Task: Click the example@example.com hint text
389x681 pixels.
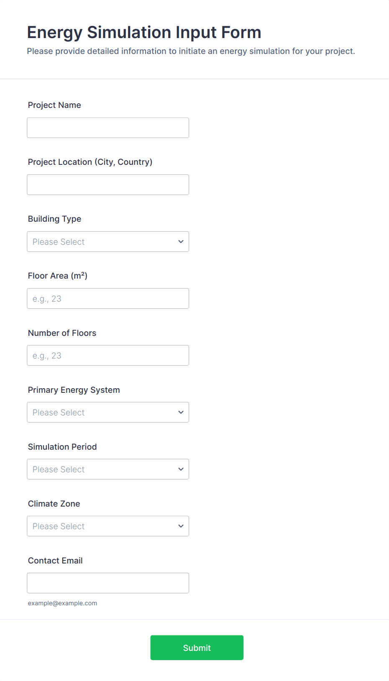Action: coord(62,603)
